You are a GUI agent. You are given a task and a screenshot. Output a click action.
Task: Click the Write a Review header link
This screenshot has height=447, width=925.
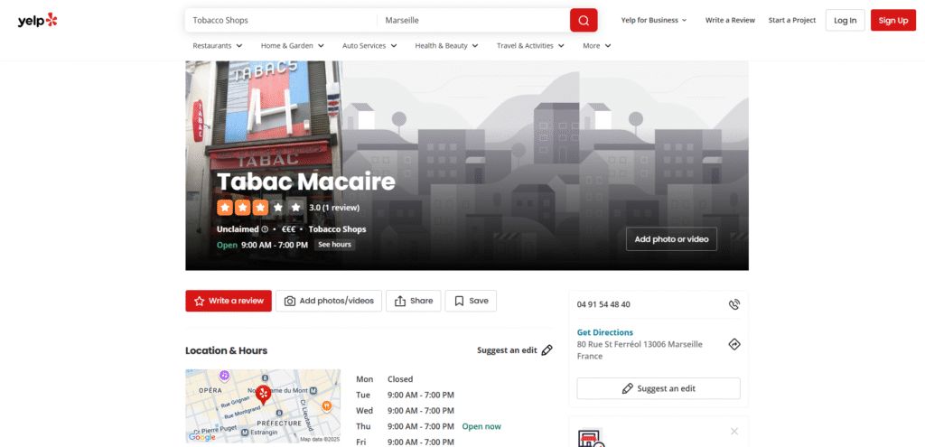[x=730, y=20]
